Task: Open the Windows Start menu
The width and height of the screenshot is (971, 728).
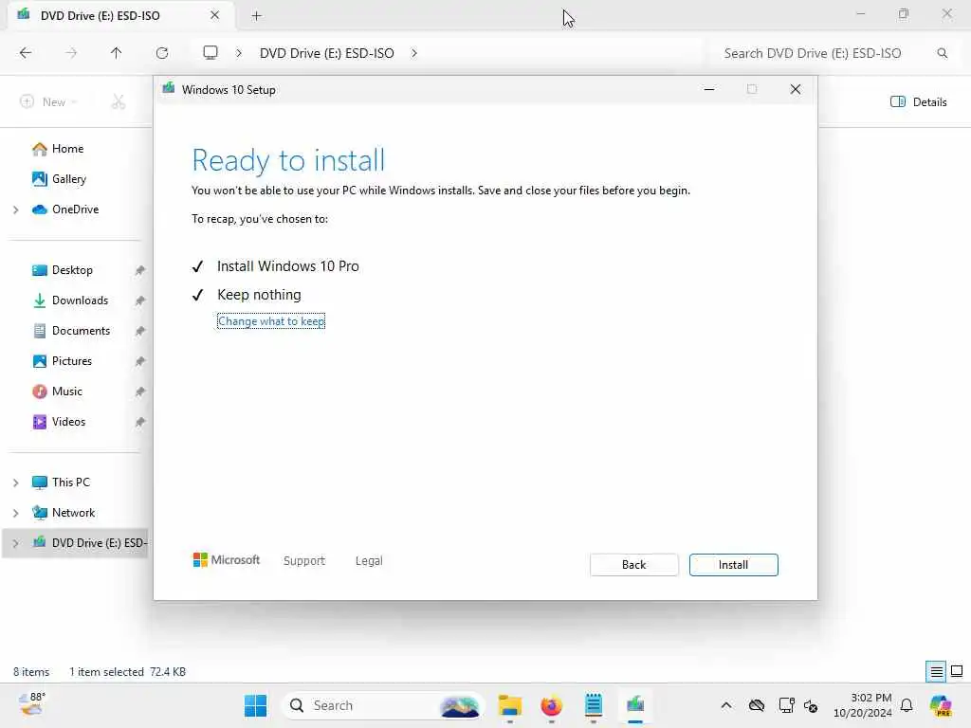Action: coord(255,705)
